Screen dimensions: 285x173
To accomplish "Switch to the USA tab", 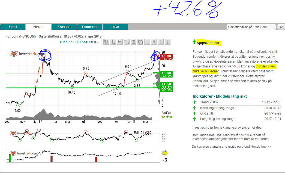I will (x=115, y=27).
